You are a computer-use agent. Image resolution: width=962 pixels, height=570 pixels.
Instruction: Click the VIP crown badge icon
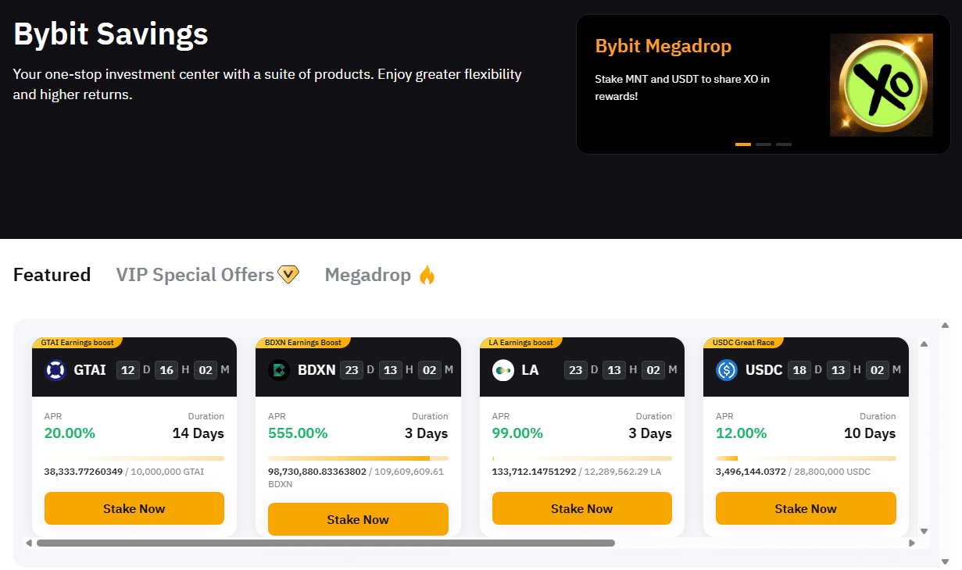coord(288,274)
